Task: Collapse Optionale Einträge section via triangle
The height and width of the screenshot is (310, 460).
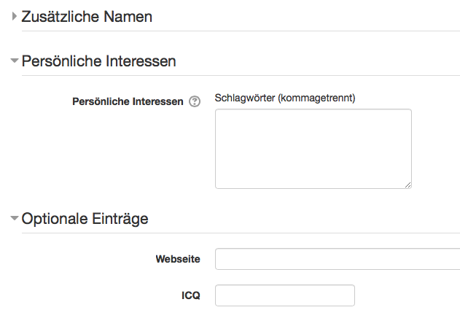Action: coord(14,218)
